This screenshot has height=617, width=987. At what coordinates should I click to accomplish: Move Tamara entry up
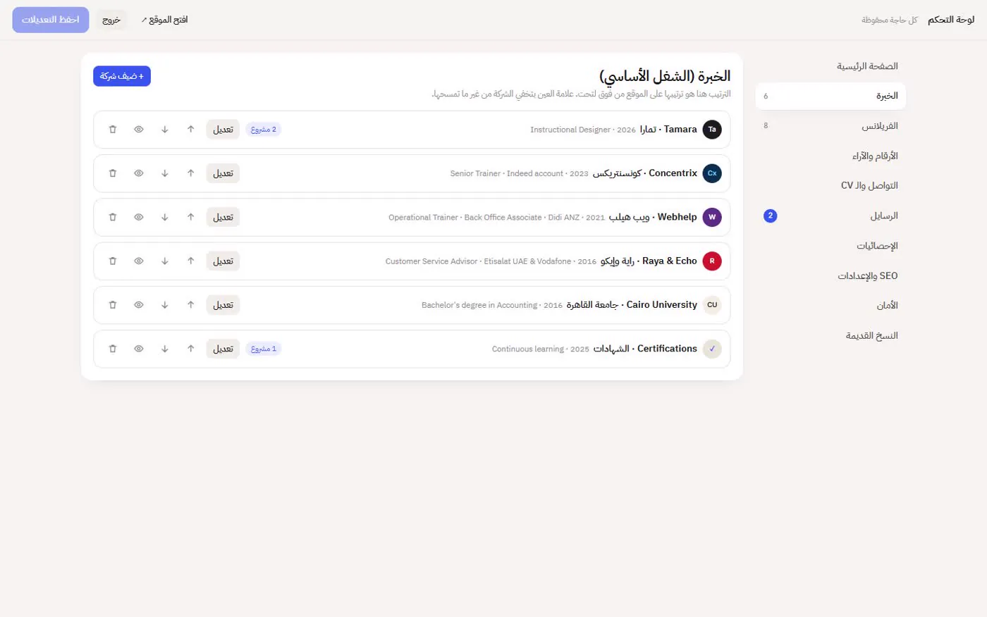click(x=191, y=130)
